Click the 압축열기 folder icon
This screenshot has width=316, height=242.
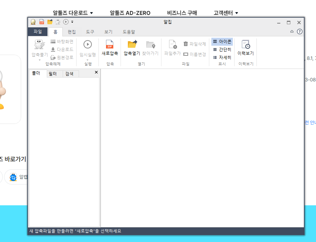[132, 44]
